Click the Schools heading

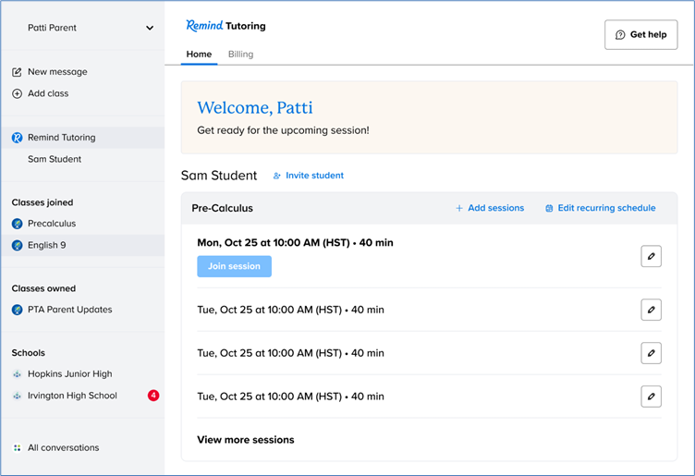pyautogui.click(x=28, y=353)
